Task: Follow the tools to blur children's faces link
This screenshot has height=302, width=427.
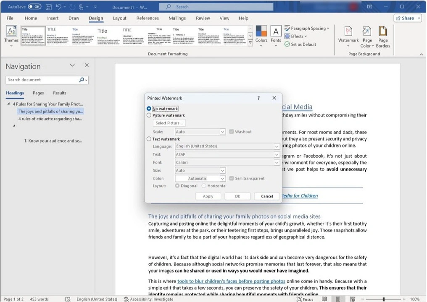Action: tap(231, 281)
